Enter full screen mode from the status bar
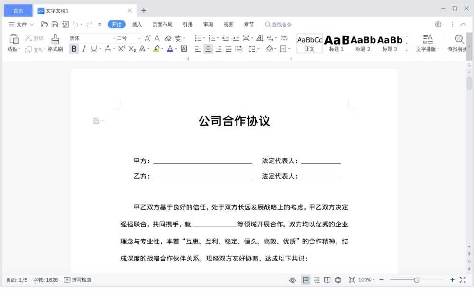This screenshot has height=296, width=474. tap(462, 280)
